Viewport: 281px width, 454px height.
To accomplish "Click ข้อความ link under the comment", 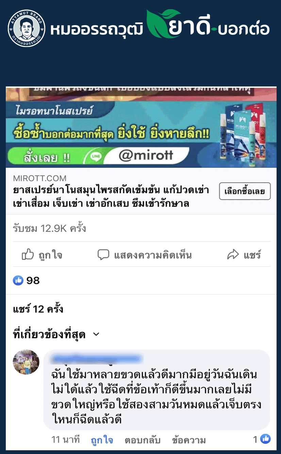I will pos(189,440).
